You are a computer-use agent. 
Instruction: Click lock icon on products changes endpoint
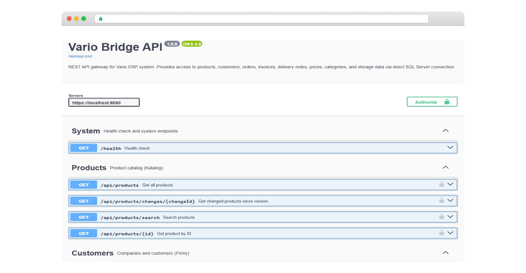(441, 200)
